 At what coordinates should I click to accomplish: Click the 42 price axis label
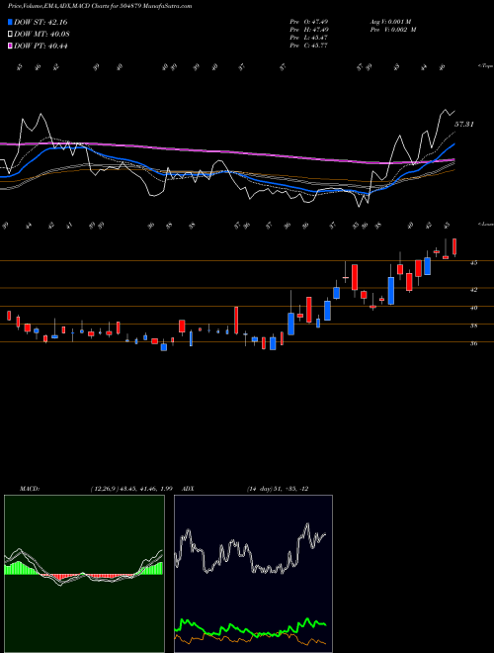(x=473, y=290)
